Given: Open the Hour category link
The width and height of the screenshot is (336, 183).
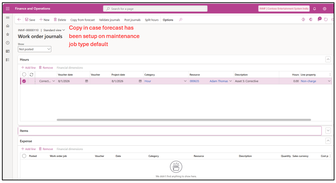Looking at the screenshot, I should click(x=148, y=81).
